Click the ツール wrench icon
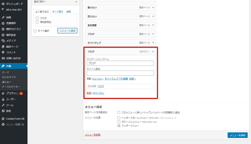Viewport: 251px width, 144px height. pyautogui.click(x=3, y=105)
